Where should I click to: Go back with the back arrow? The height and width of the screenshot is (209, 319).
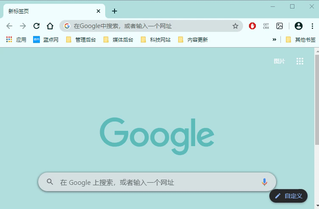pyautogui.click(x=9, y=26)
